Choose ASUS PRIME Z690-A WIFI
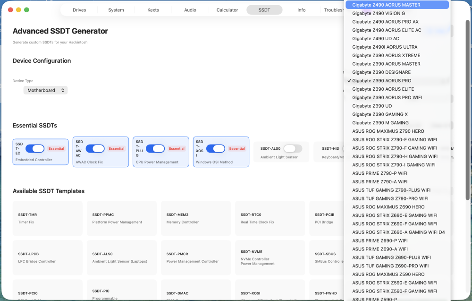This screenshot has width=472, height=301. click(397, 249)
